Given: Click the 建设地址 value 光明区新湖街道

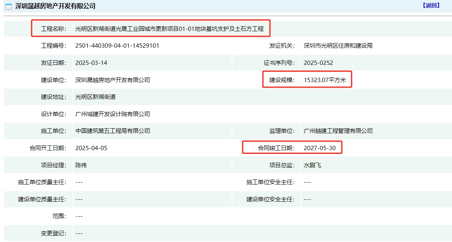Looking at the screenshot, I should 95,97.
